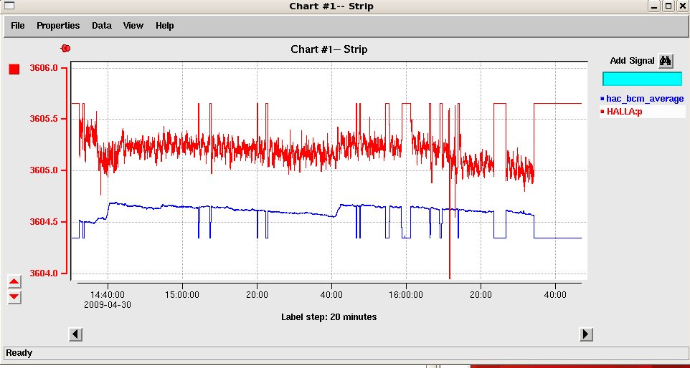Click the 2009-04-30 date label
Viewport: 690px width, 368px height.
point(108,305)
